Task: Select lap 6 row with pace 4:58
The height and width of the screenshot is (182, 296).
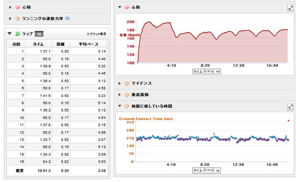Action: click(x=57, y=88)
